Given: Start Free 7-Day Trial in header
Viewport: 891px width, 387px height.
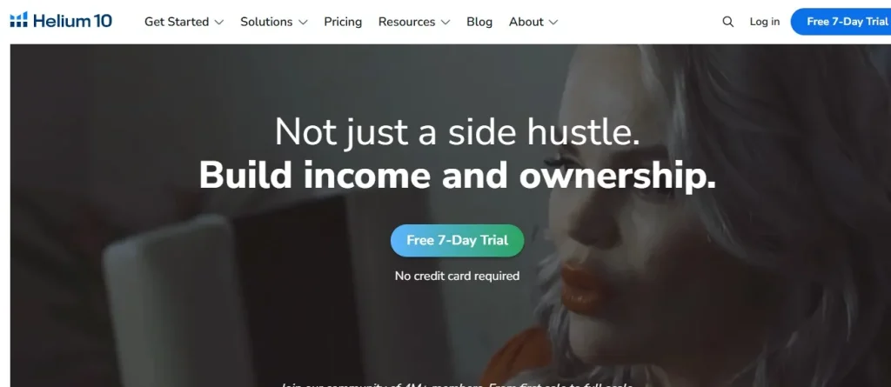Looking at the screenshot, I should (841, 22).
